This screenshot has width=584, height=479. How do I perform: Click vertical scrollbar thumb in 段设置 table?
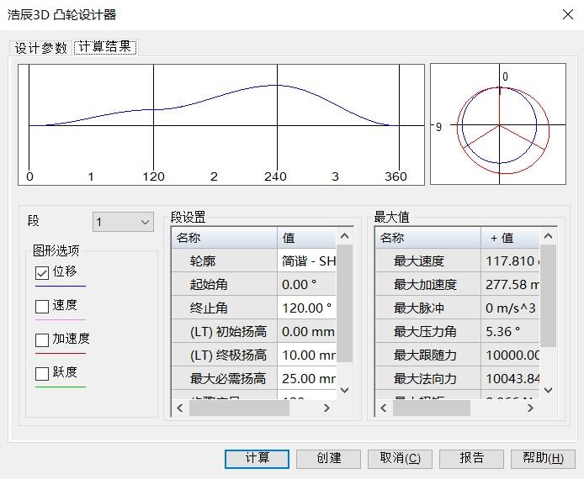click(x=344, y=303)
